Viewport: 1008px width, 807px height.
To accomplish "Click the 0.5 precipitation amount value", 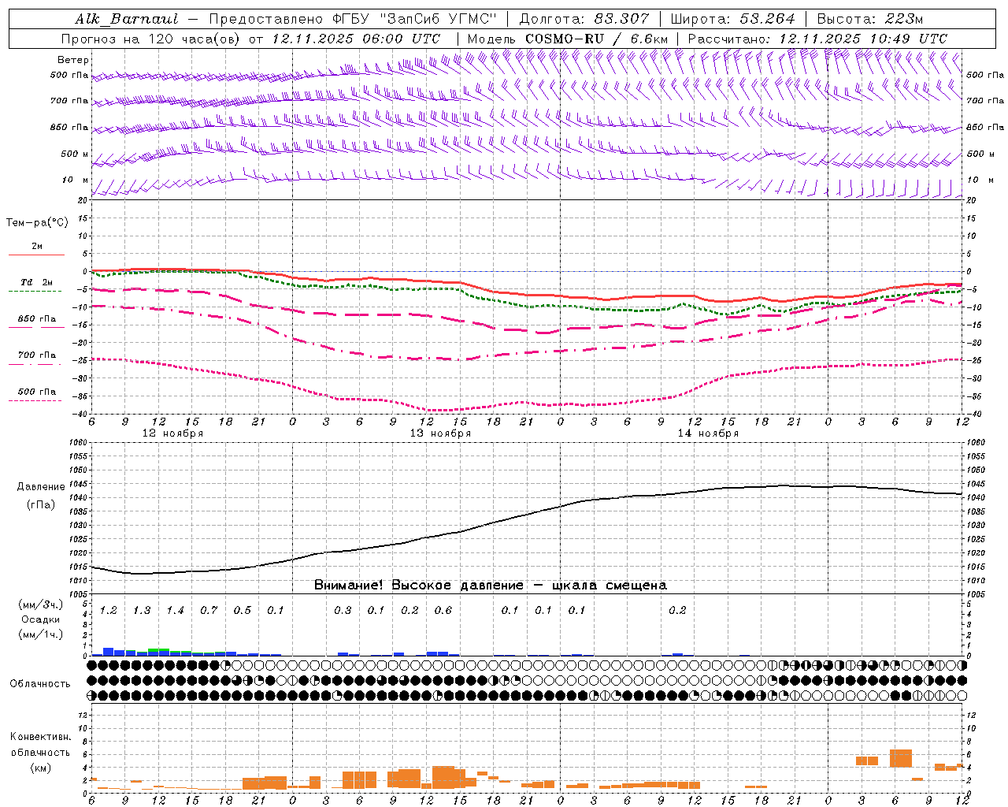I will point(242,611).
